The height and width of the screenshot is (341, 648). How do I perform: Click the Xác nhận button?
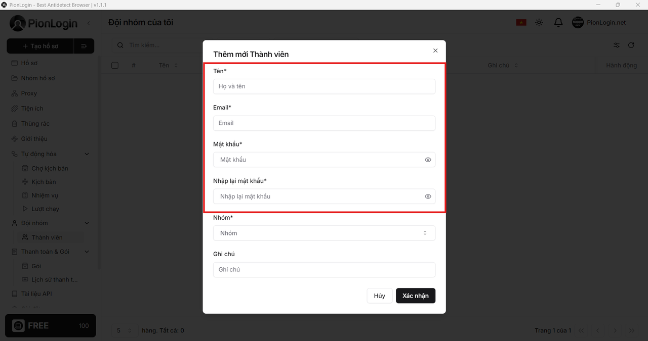[x=415, y=296]
